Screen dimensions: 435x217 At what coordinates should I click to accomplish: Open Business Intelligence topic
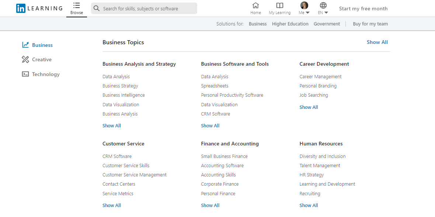pyautogui.click(x=124, y=95)
